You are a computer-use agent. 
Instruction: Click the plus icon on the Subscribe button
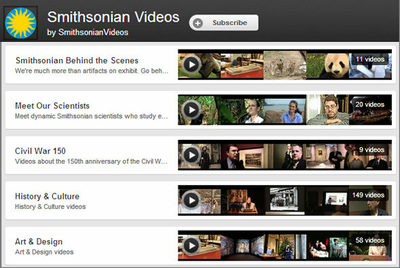point(198,23)
